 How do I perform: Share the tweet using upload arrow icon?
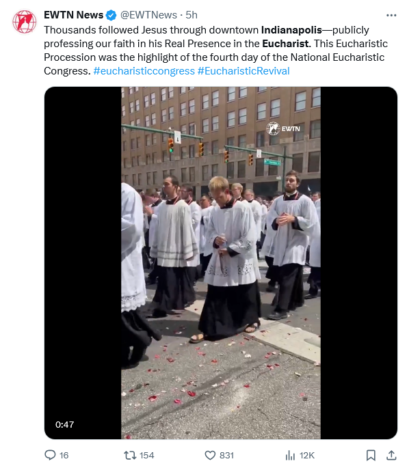[x=391, y=455]
